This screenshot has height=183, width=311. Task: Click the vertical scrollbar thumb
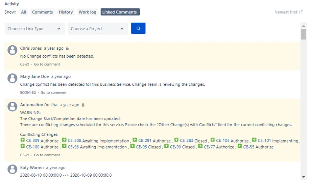coord(304,34)
